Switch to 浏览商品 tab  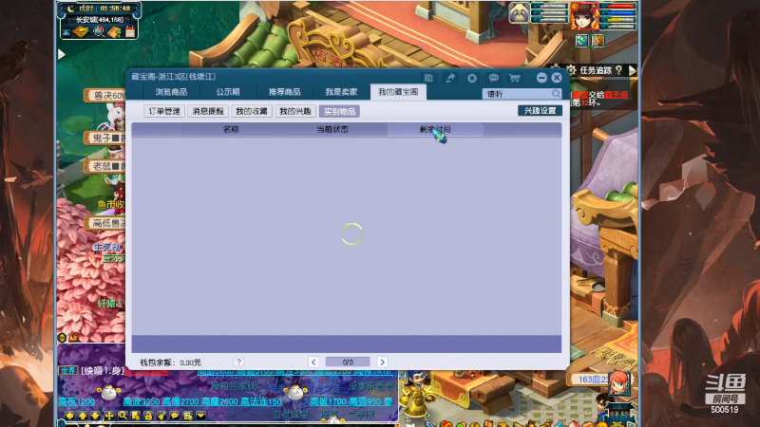pos(171,92)
